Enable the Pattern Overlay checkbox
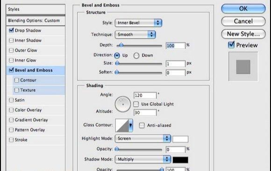This screenshot has height=171, width=271. pyautogui.click(x=11, y=130)
